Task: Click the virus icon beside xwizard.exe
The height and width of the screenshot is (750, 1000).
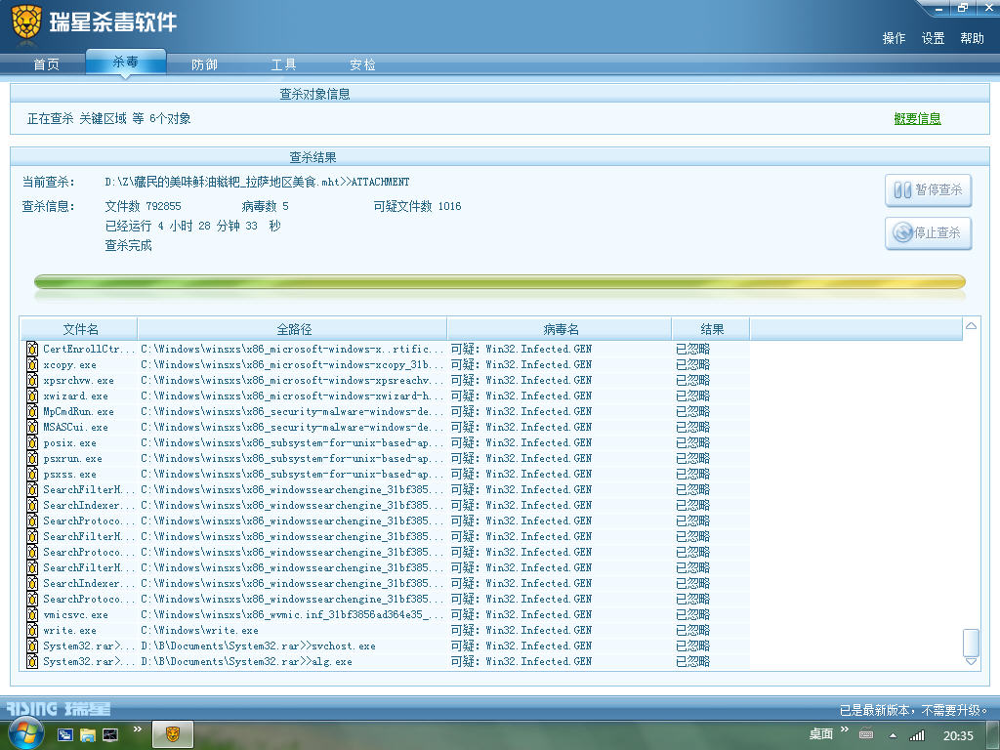Action: tap(32, 396)
